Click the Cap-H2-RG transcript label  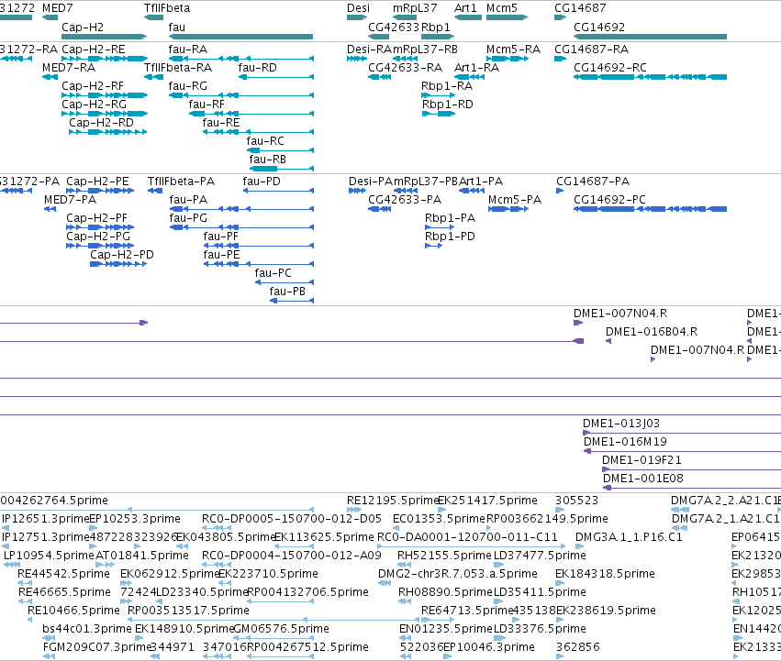94,105
